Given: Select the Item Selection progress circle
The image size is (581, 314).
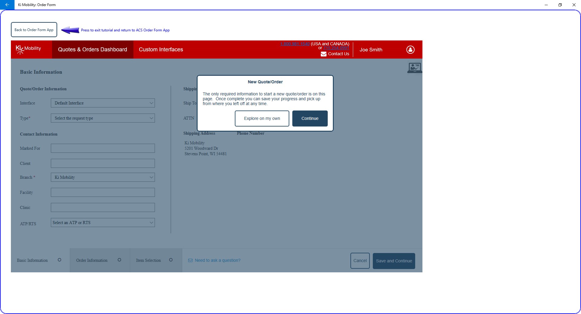Looking at the screenshot, I should coord(171,260).
